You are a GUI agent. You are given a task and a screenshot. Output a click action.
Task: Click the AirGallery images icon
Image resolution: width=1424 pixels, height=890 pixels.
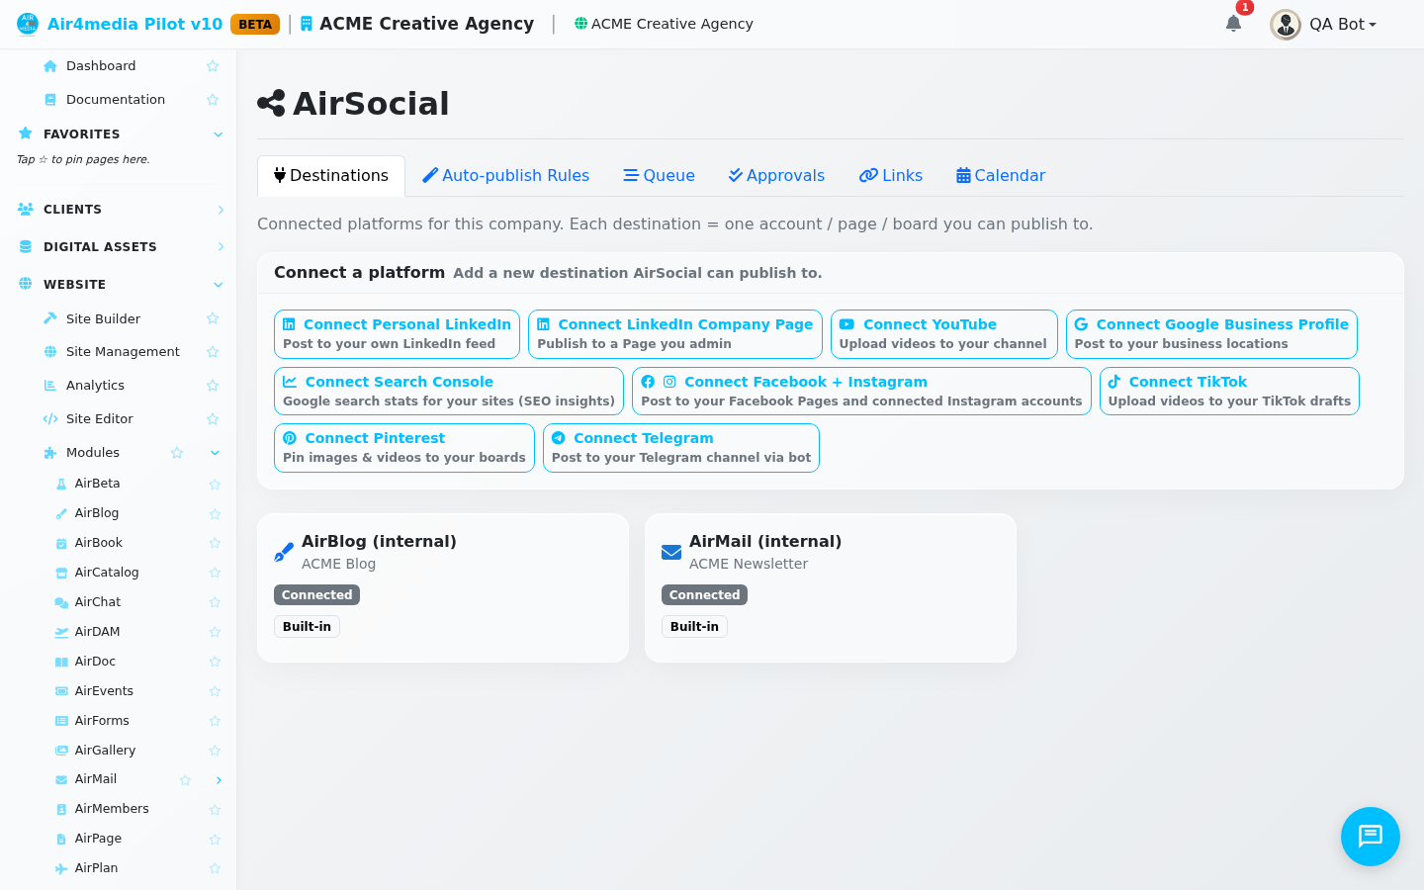(x=61, y=752)
